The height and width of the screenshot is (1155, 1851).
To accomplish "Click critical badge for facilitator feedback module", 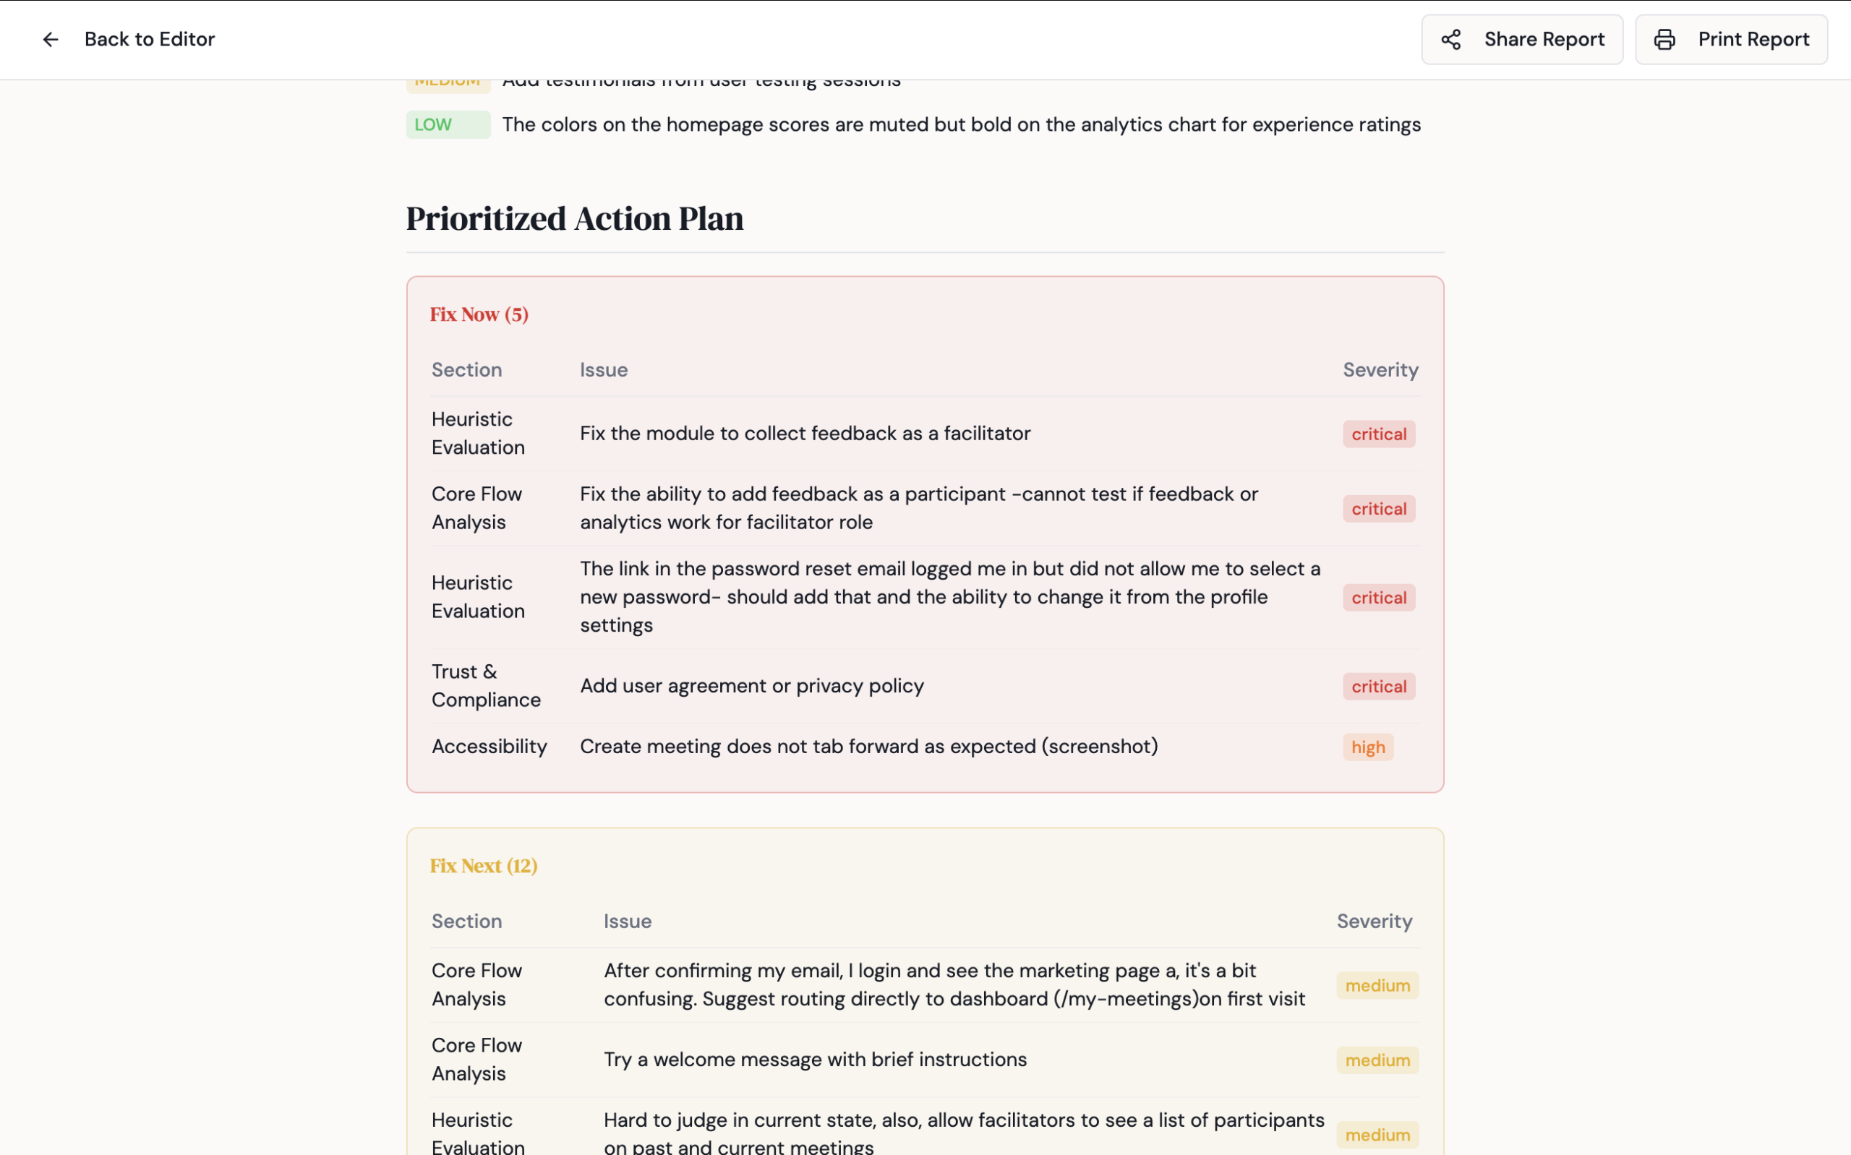I will click(1378, 434).
